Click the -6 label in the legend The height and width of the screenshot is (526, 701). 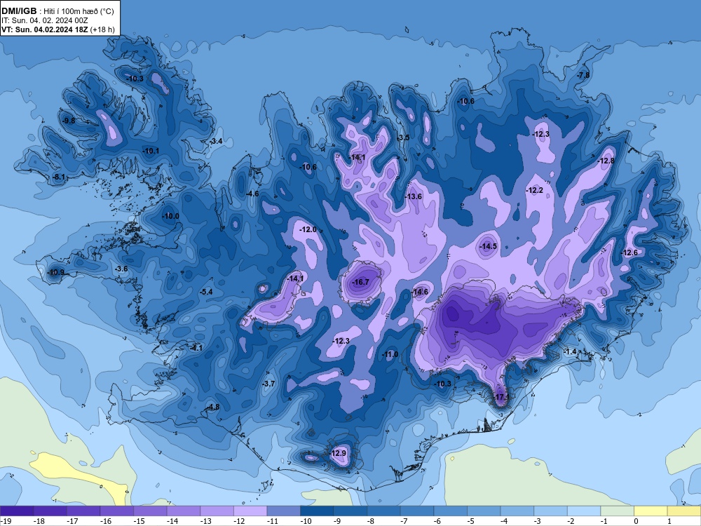click(x=437, y=521)
